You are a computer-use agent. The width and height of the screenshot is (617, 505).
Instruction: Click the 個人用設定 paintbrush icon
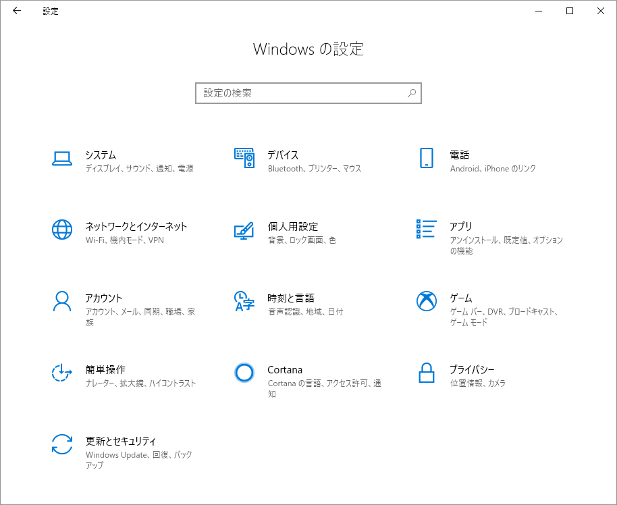(244, 231)
